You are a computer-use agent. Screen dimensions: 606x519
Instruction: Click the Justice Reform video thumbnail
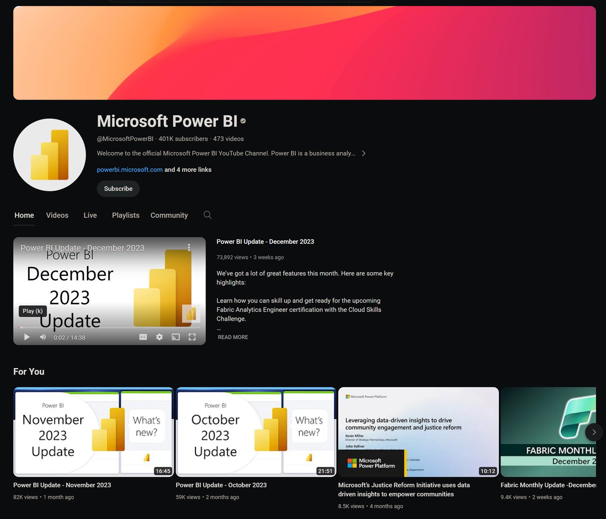[x=418, y=432]
